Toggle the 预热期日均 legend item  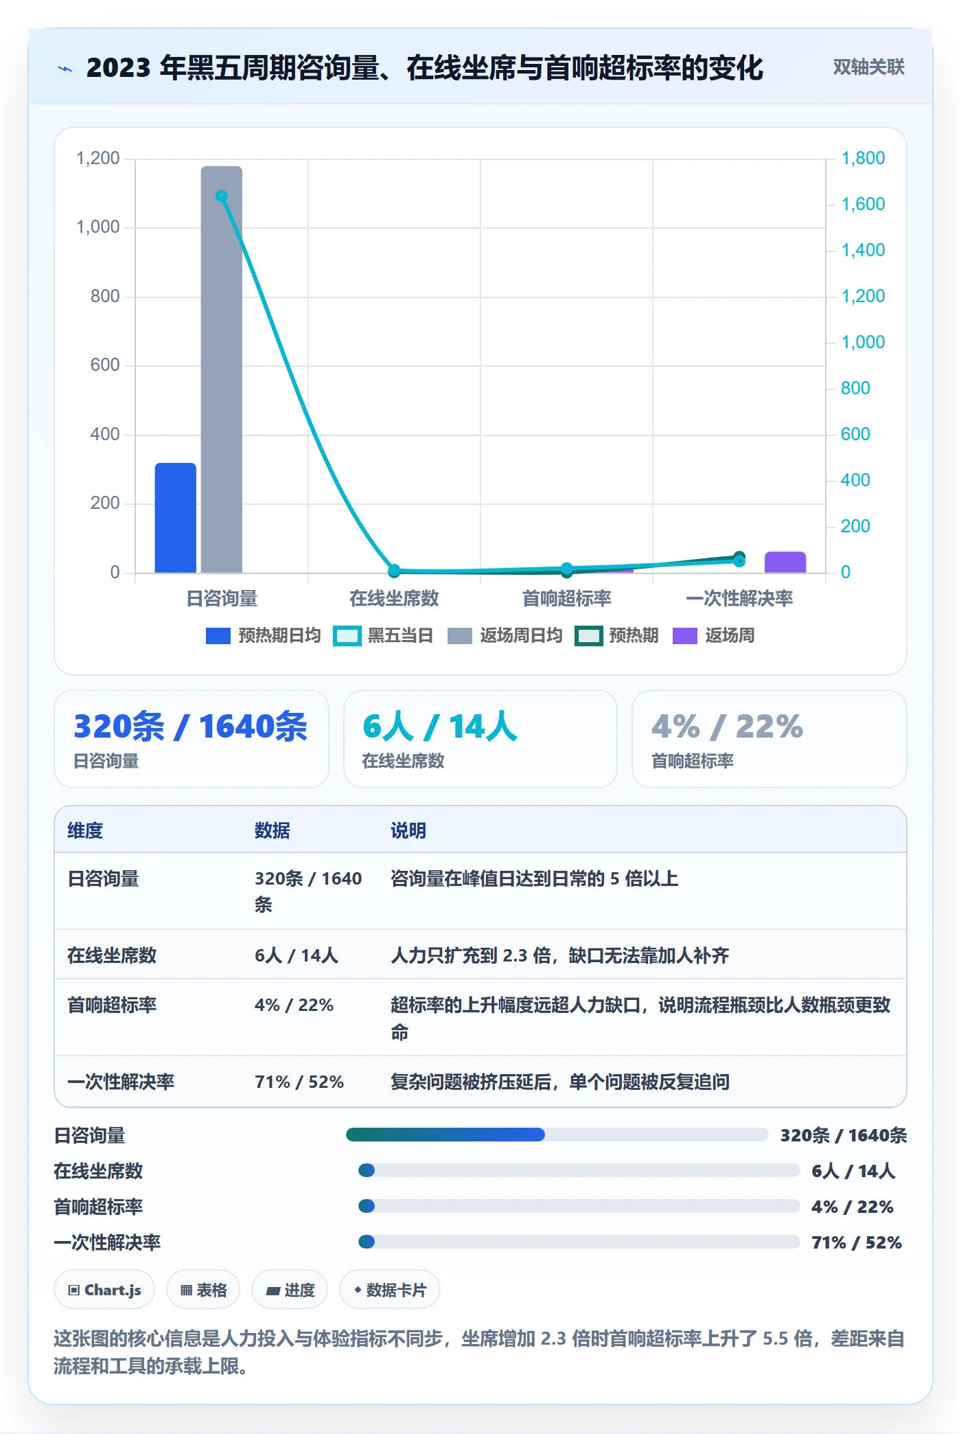263,635
